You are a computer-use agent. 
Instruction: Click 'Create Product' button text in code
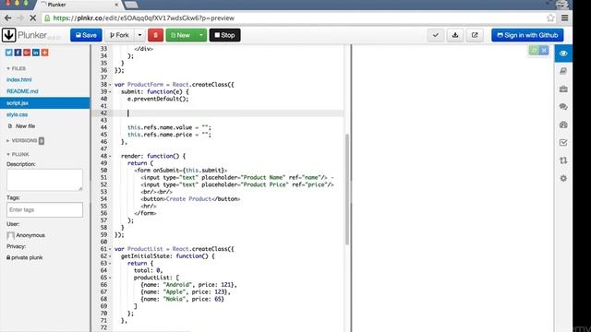188,199
